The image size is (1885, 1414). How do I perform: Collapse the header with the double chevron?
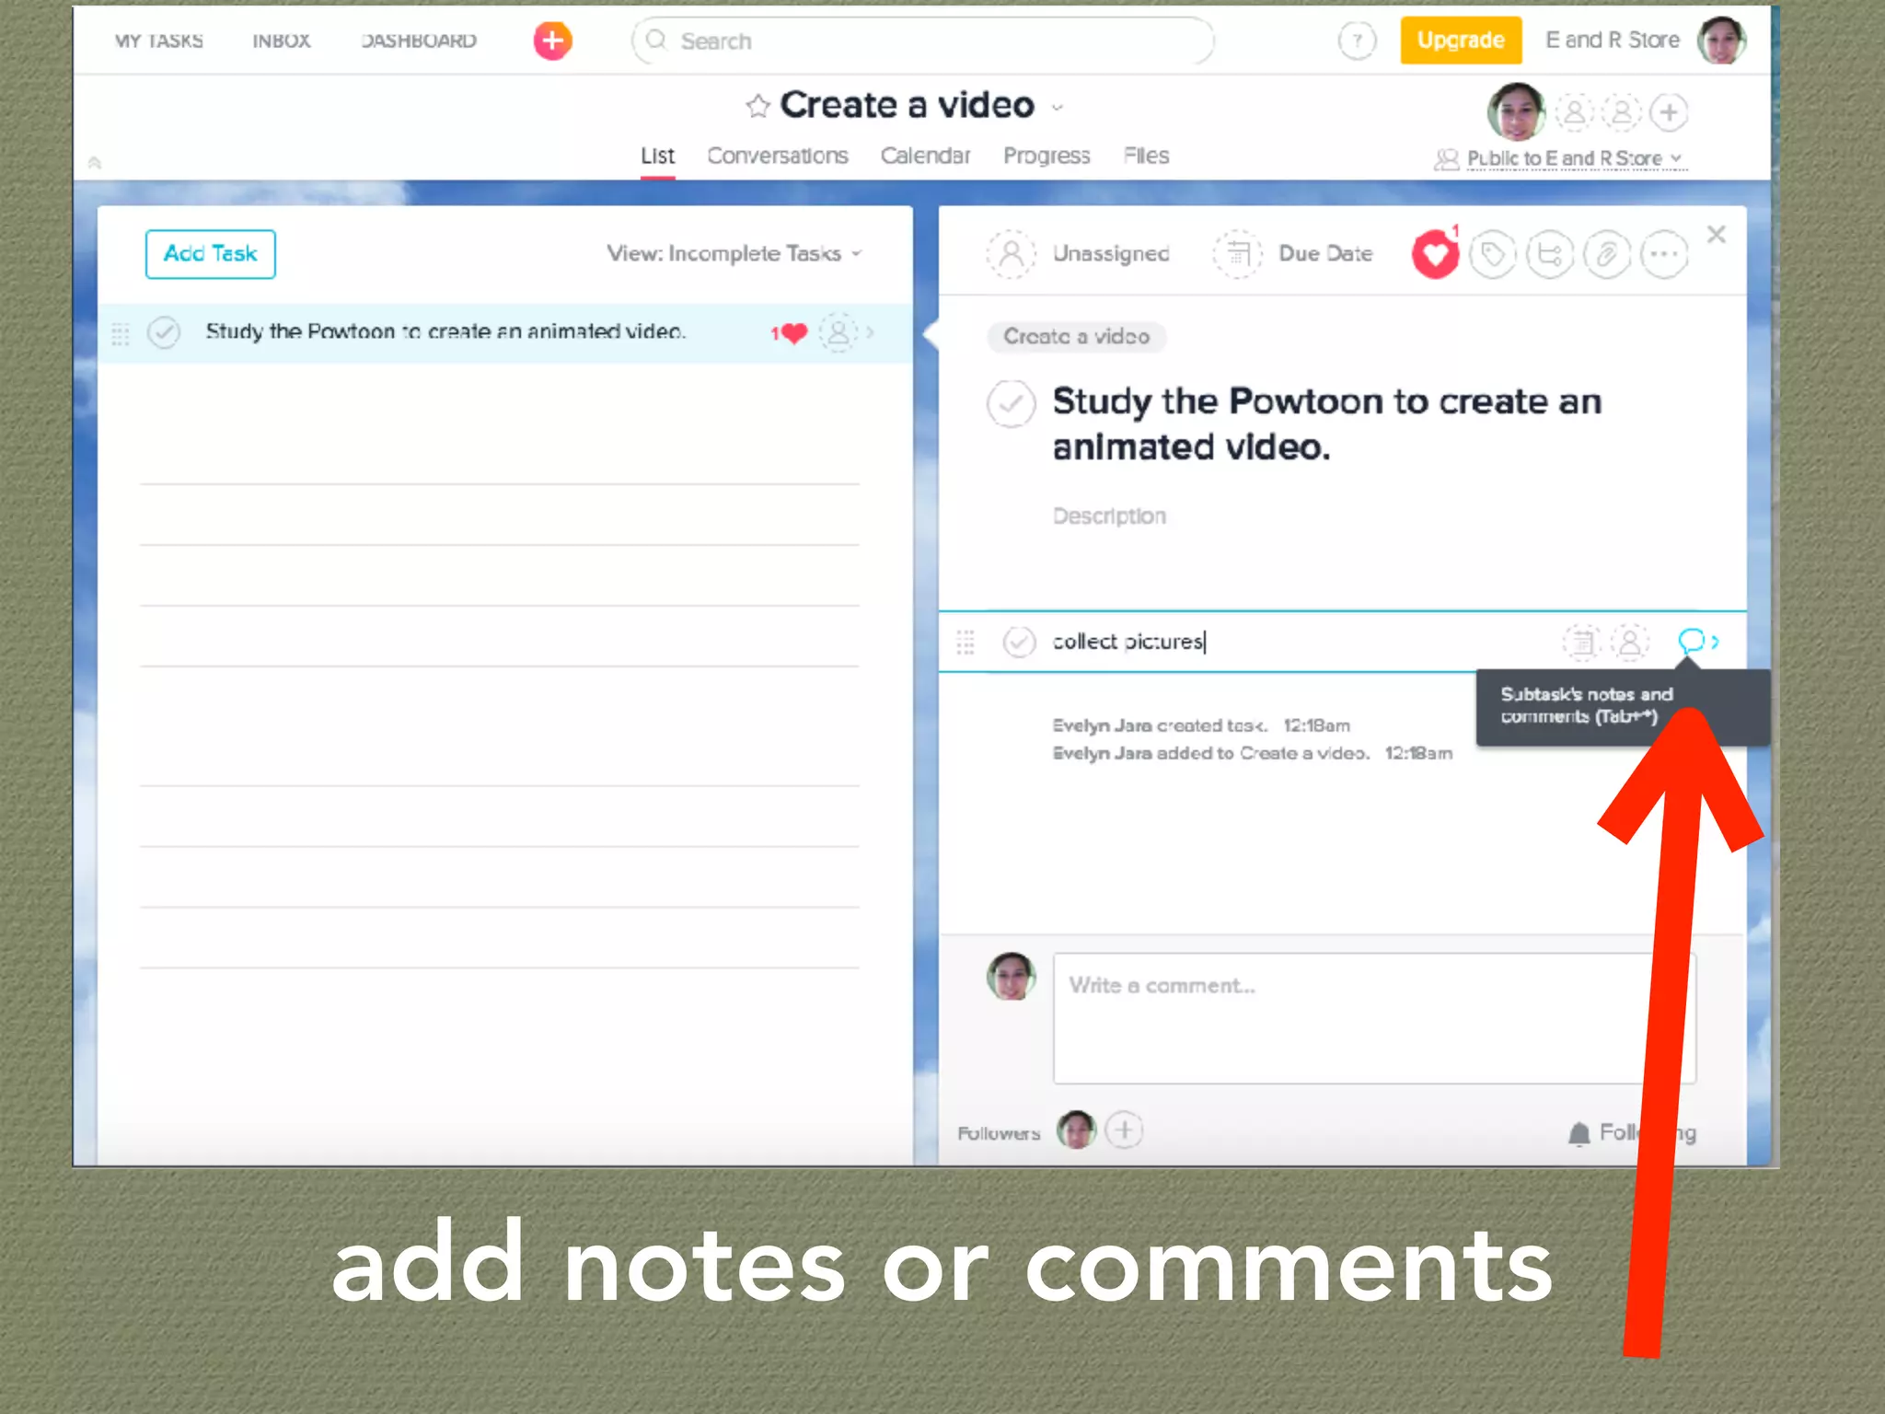click(x=94, y=163)
